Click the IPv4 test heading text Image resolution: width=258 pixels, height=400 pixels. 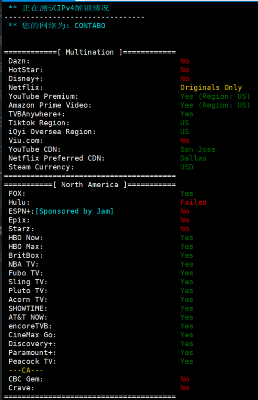coord(66,8)
